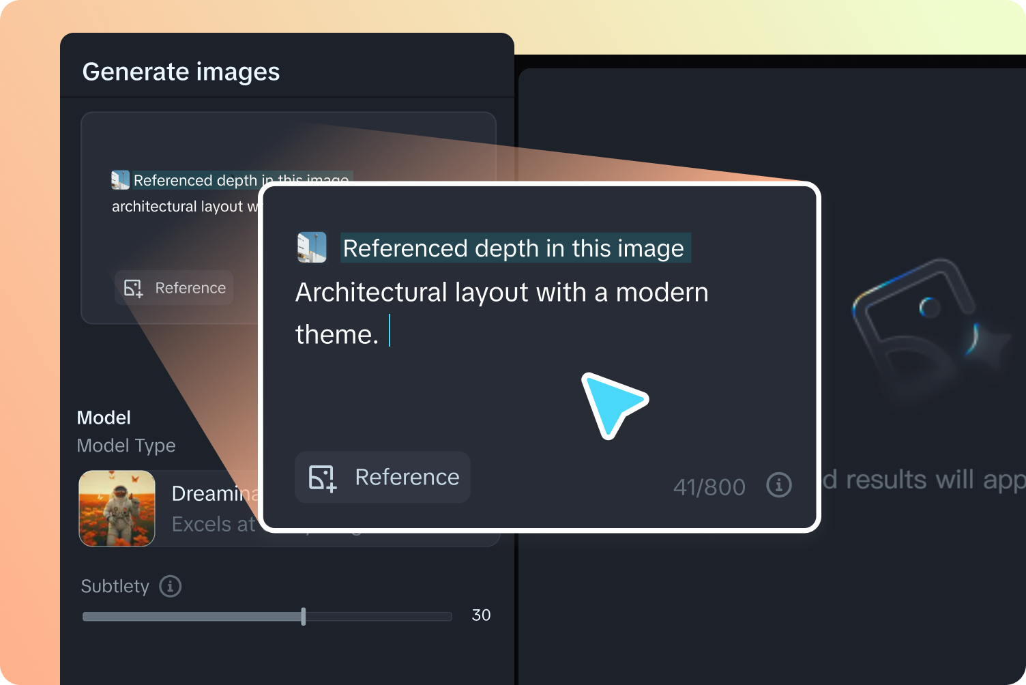Viewport: 1026px width, 685px height.
Task: Click the Reference button in the enlarged prompt box
Action: (x=382, y=477)
